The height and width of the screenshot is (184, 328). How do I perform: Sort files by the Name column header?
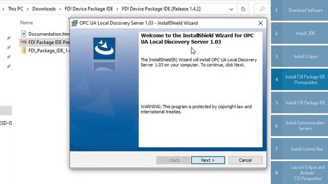click(x=27, y=22)
